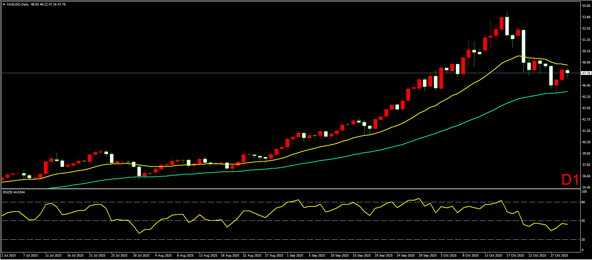Click the 35.40 price axis label
Screen dimensions: 592x260
point(586,188)
